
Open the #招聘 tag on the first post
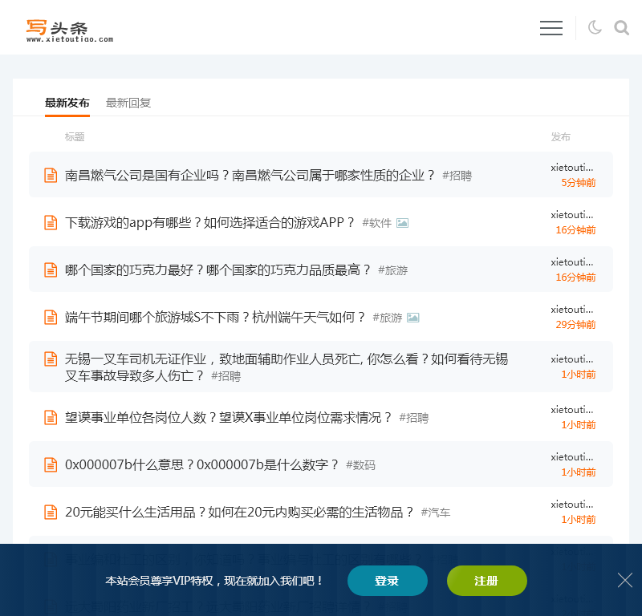(457, 176)
